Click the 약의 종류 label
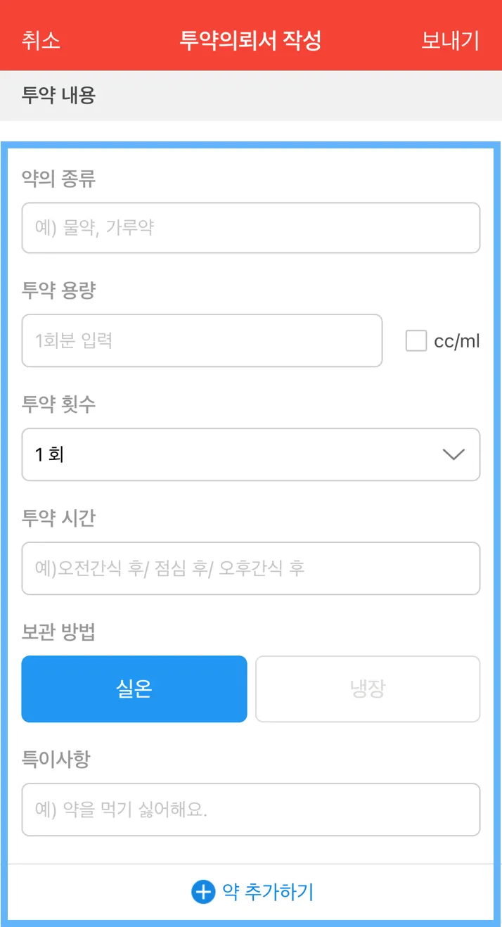Image resolution: width=502 pixels, height=927 pixels. 58,179
